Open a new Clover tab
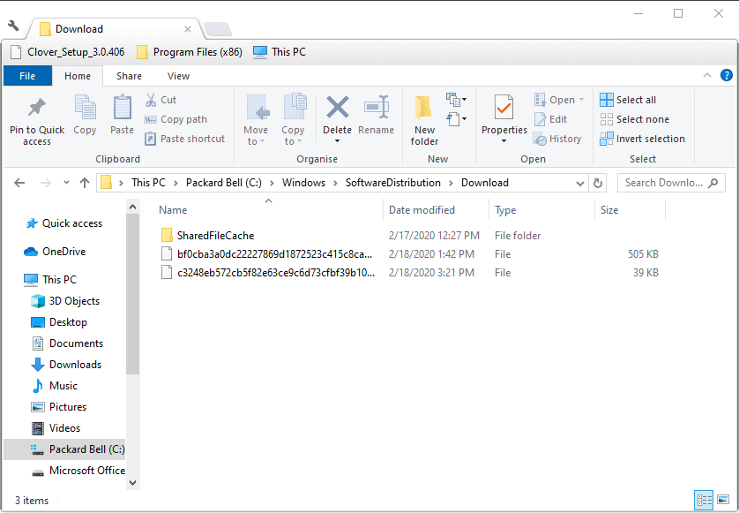The height and width of the screenshot is (513, 739). pos(218,29)
